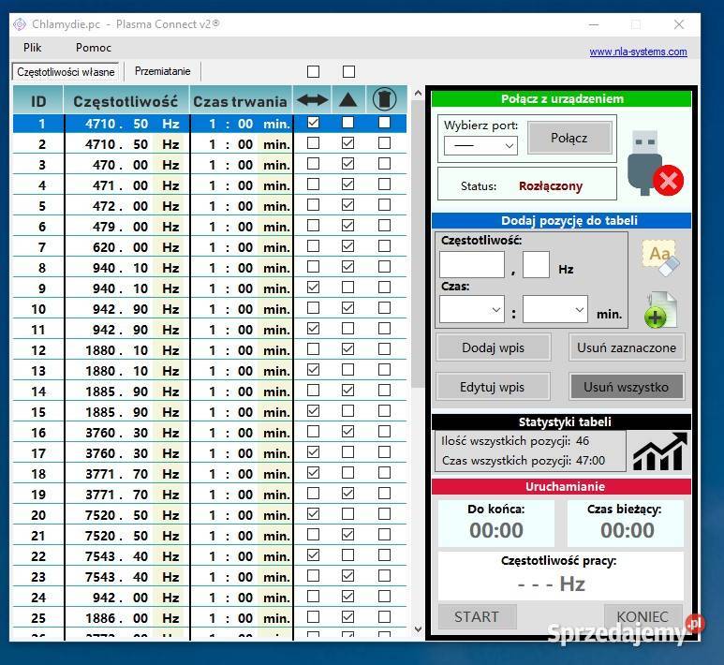The width and height of the screenshot is (724, 665).
Task: Open the www.nla-systems.com link
Action: tap(638, 52)
